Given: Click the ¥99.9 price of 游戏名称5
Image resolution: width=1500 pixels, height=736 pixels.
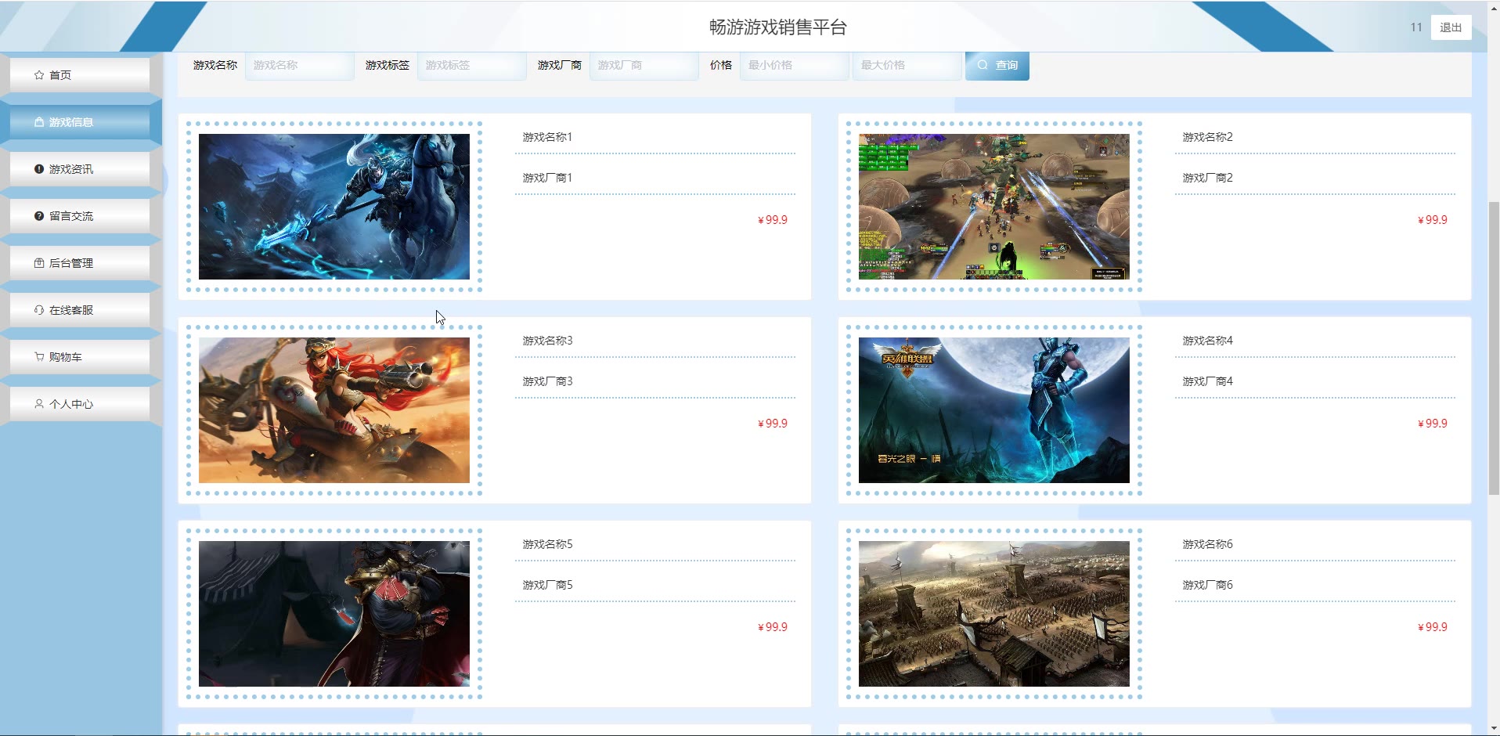Looking at the screenshot, I should [x=773, y=627].
